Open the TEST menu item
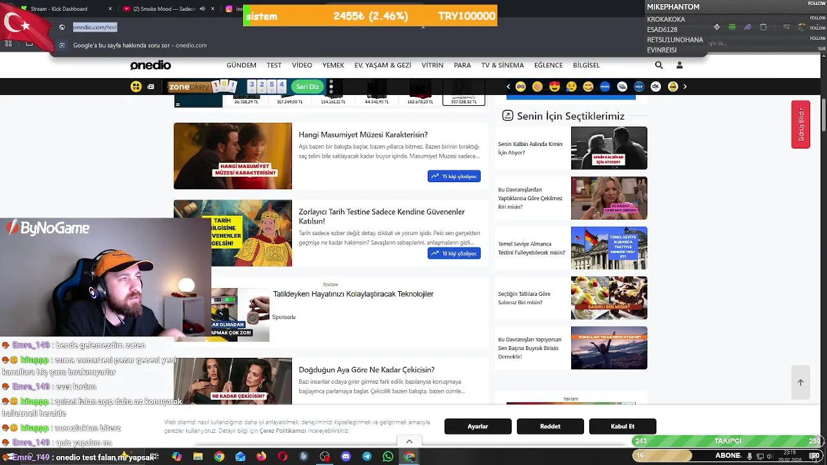 pyautogui.click(x=274, y=65)
